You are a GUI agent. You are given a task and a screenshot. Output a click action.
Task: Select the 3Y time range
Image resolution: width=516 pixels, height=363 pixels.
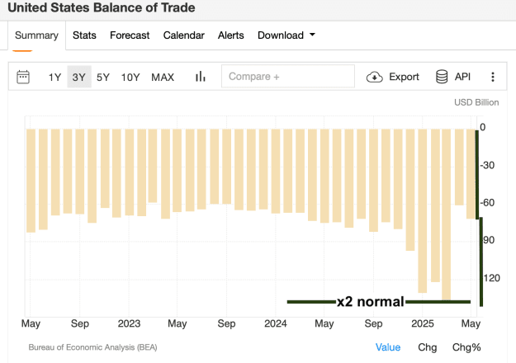[x=79, y=77]
